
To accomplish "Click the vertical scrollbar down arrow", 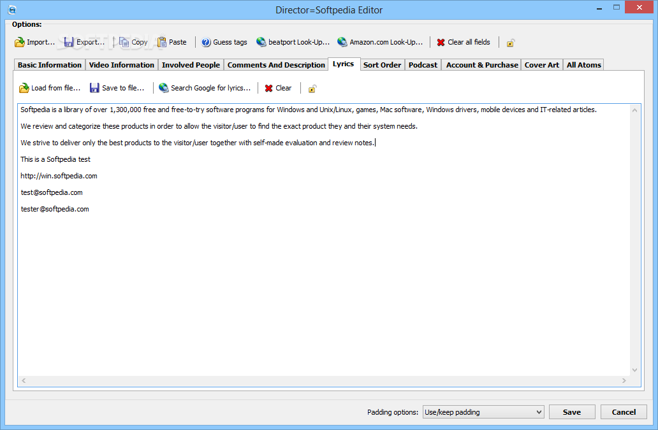I will [x=634, y=370].
